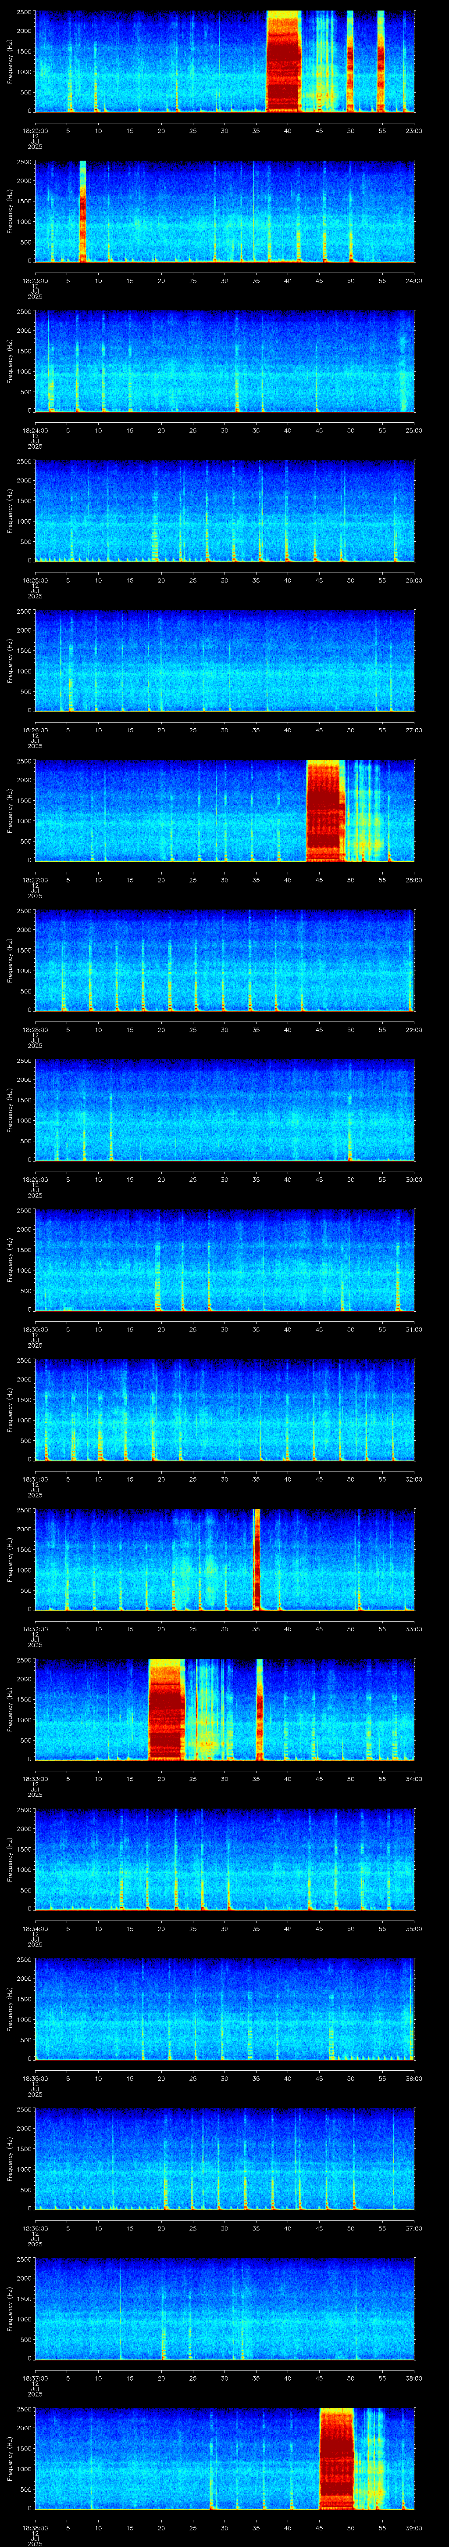Screen dimensions: 449x2547
Task: Click the Frequency (Hz) axis label of 18:22 panel
Action: tap(10, 61)
